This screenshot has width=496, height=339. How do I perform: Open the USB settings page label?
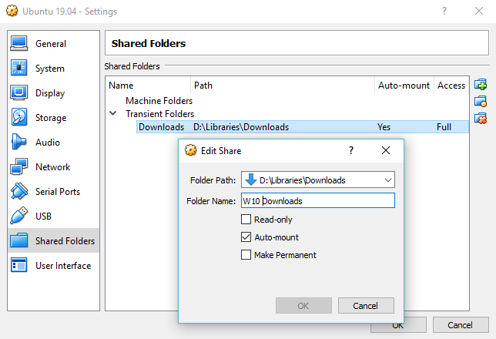point(43,216)
